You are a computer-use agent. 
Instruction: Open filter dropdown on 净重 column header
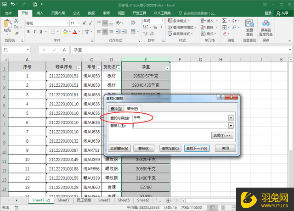(167, 68)
